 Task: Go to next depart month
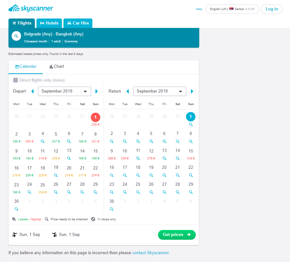click(96, 91)
